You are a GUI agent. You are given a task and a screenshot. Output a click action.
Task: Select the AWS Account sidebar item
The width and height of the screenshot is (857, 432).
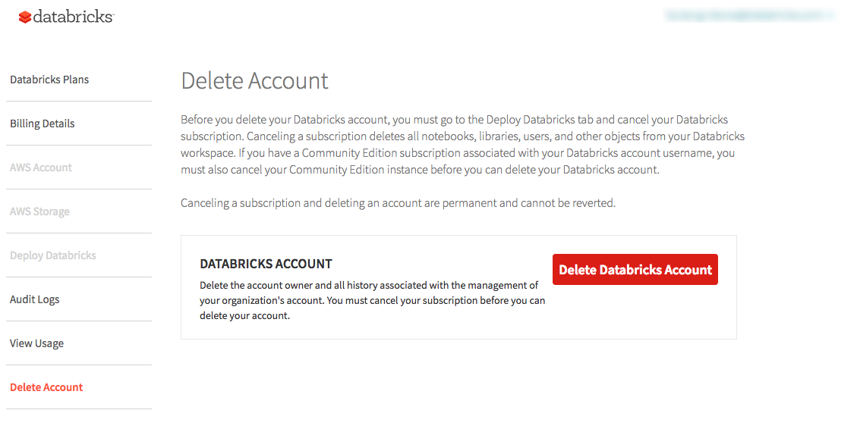[x=41, y=167]
